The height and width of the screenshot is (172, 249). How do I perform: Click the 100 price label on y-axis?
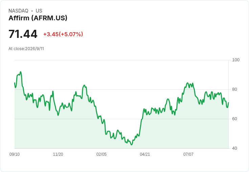coord(236,60)
